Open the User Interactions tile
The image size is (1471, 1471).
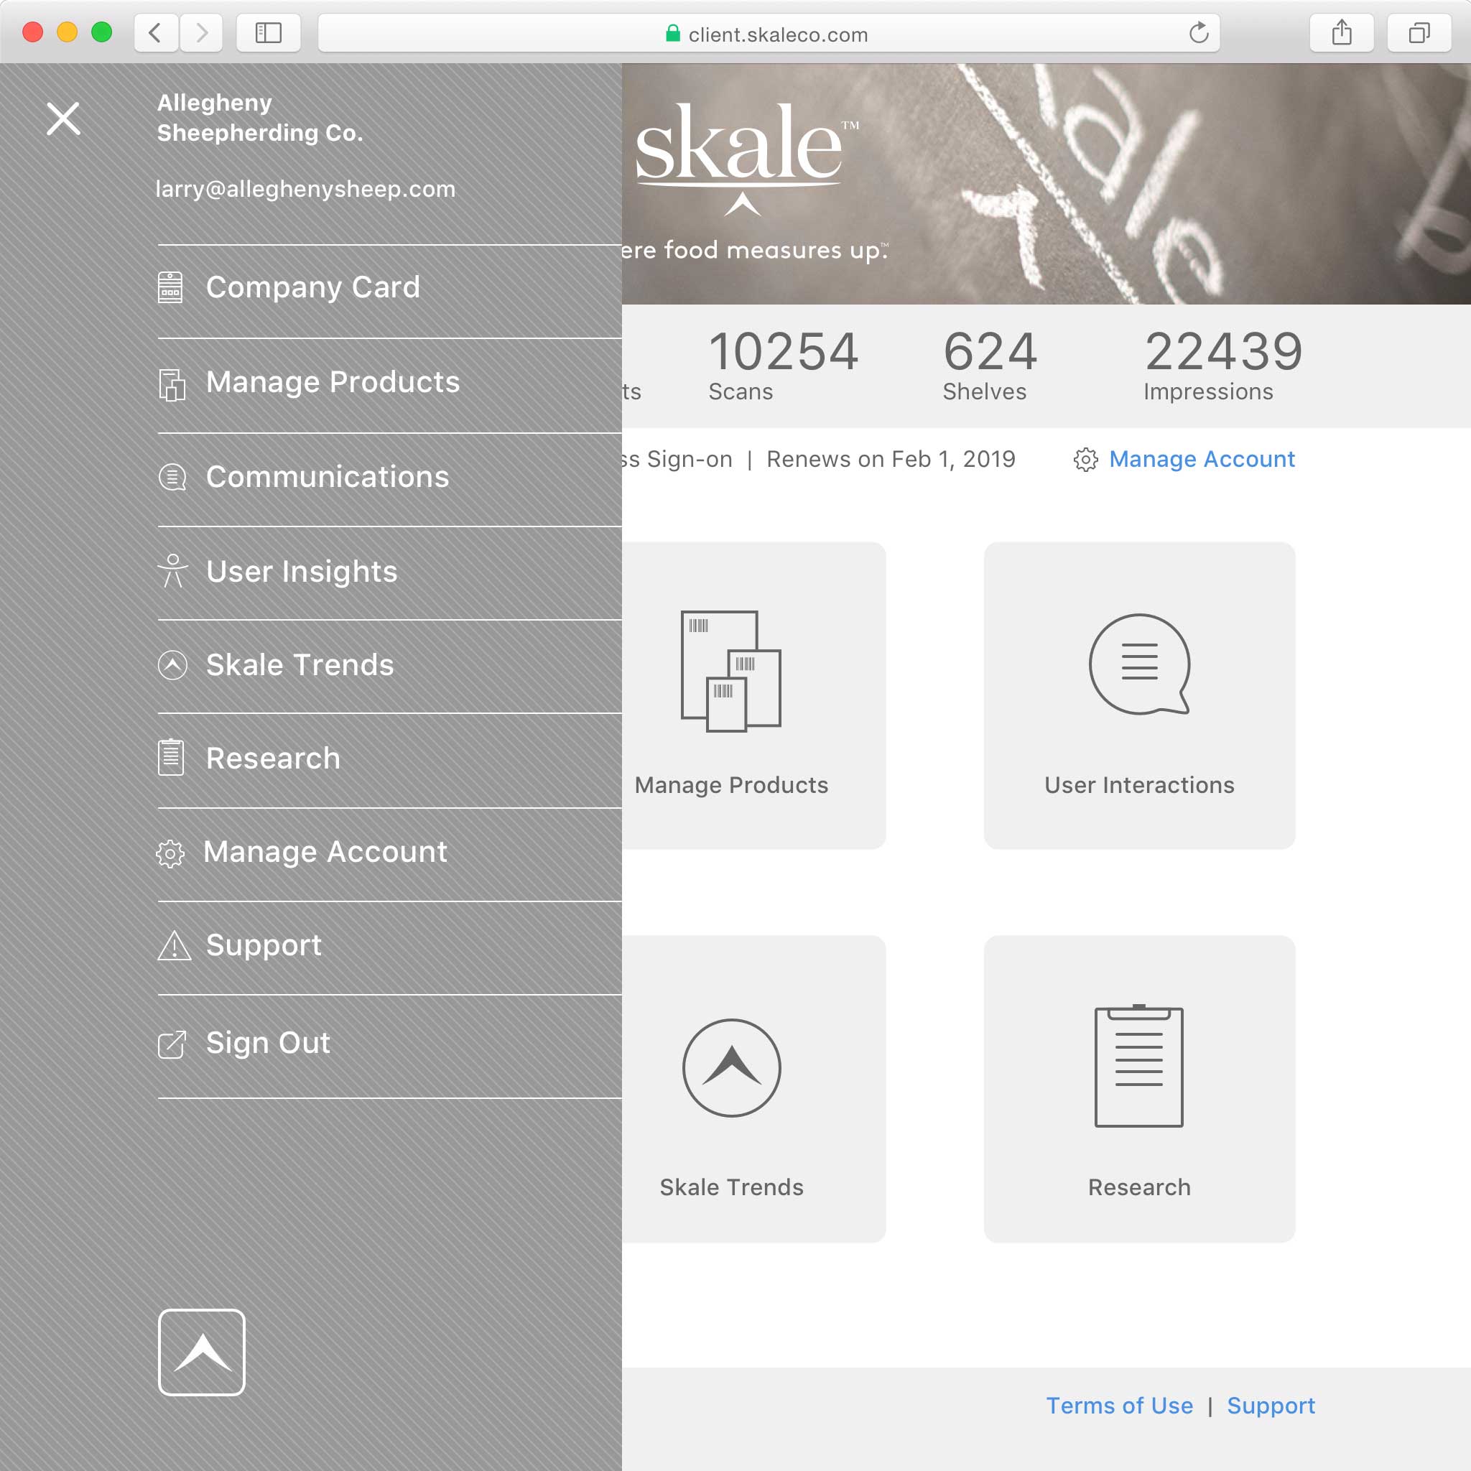[1139, 695]
